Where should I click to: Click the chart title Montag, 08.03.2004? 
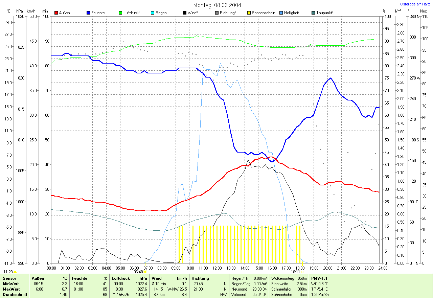216,5
